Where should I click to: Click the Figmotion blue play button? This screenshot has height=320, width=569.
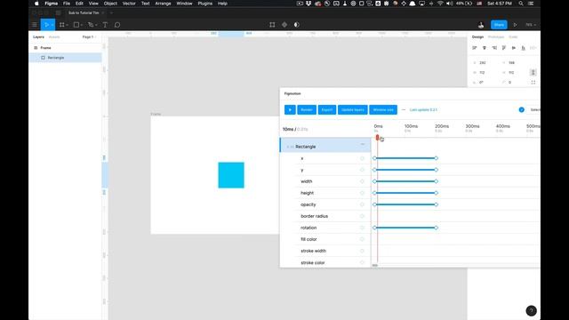290,109
